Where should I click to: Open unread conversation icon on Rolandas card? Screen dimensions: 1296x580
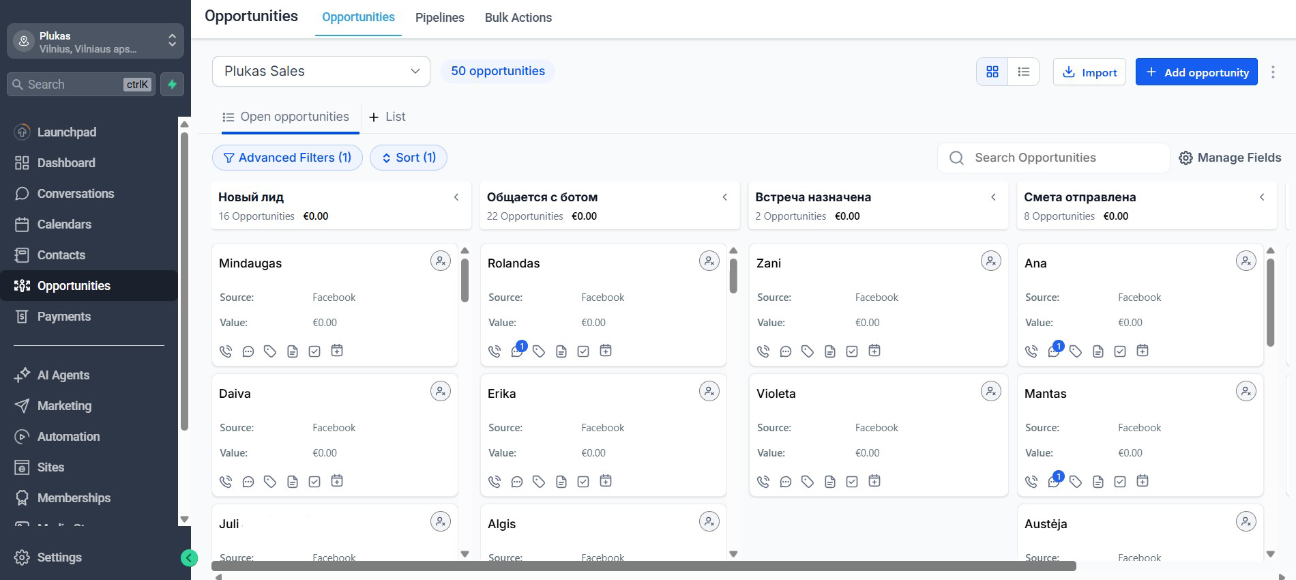point(518,350)
